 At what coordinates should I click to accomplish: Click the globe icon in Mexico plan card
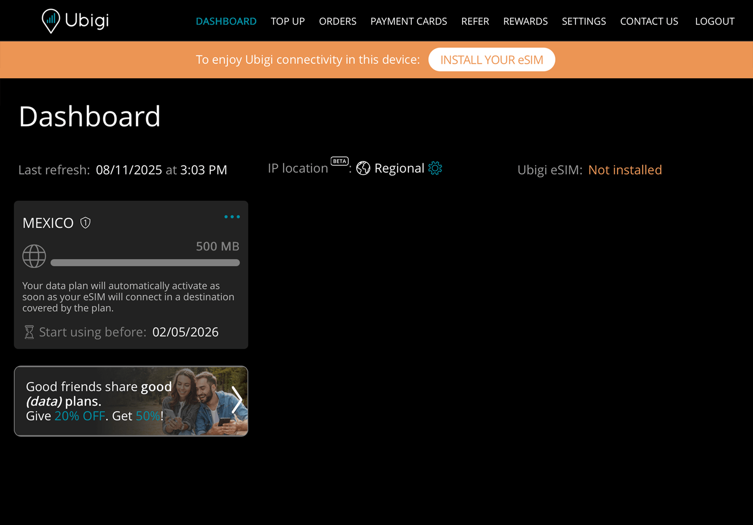point(34,256)
